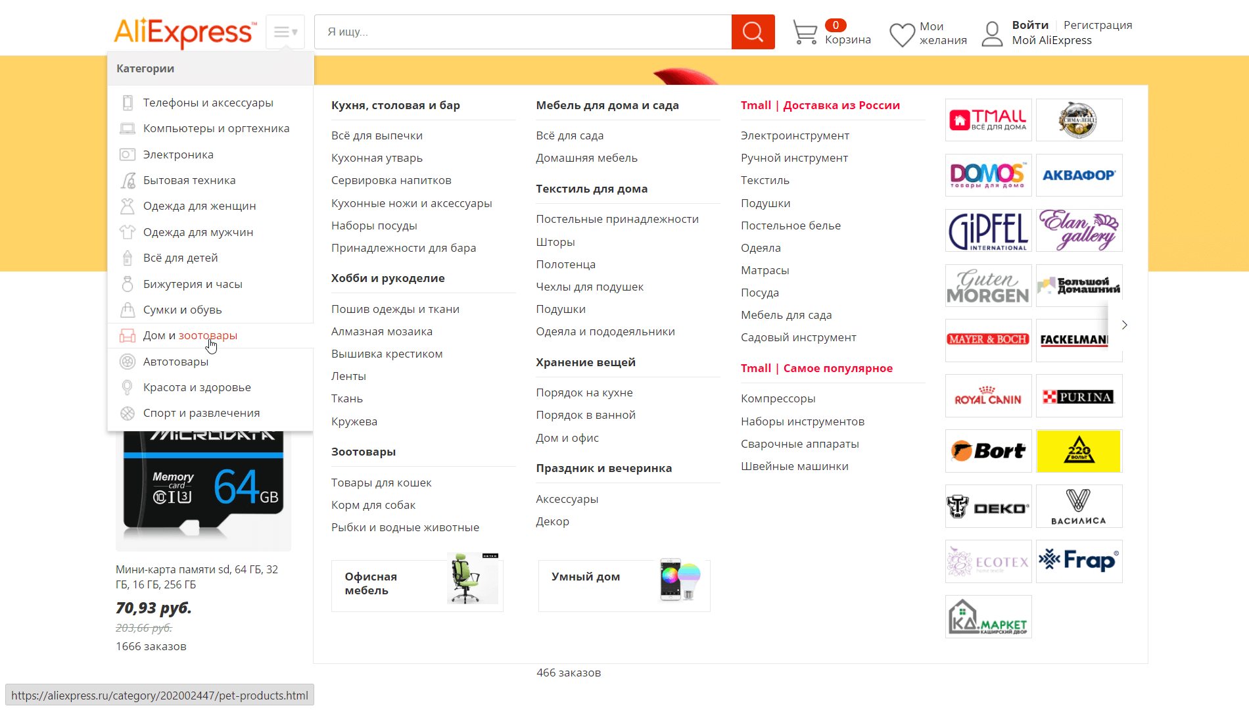
Task: Open the Bort brand logo
Action: coord(988,451)
